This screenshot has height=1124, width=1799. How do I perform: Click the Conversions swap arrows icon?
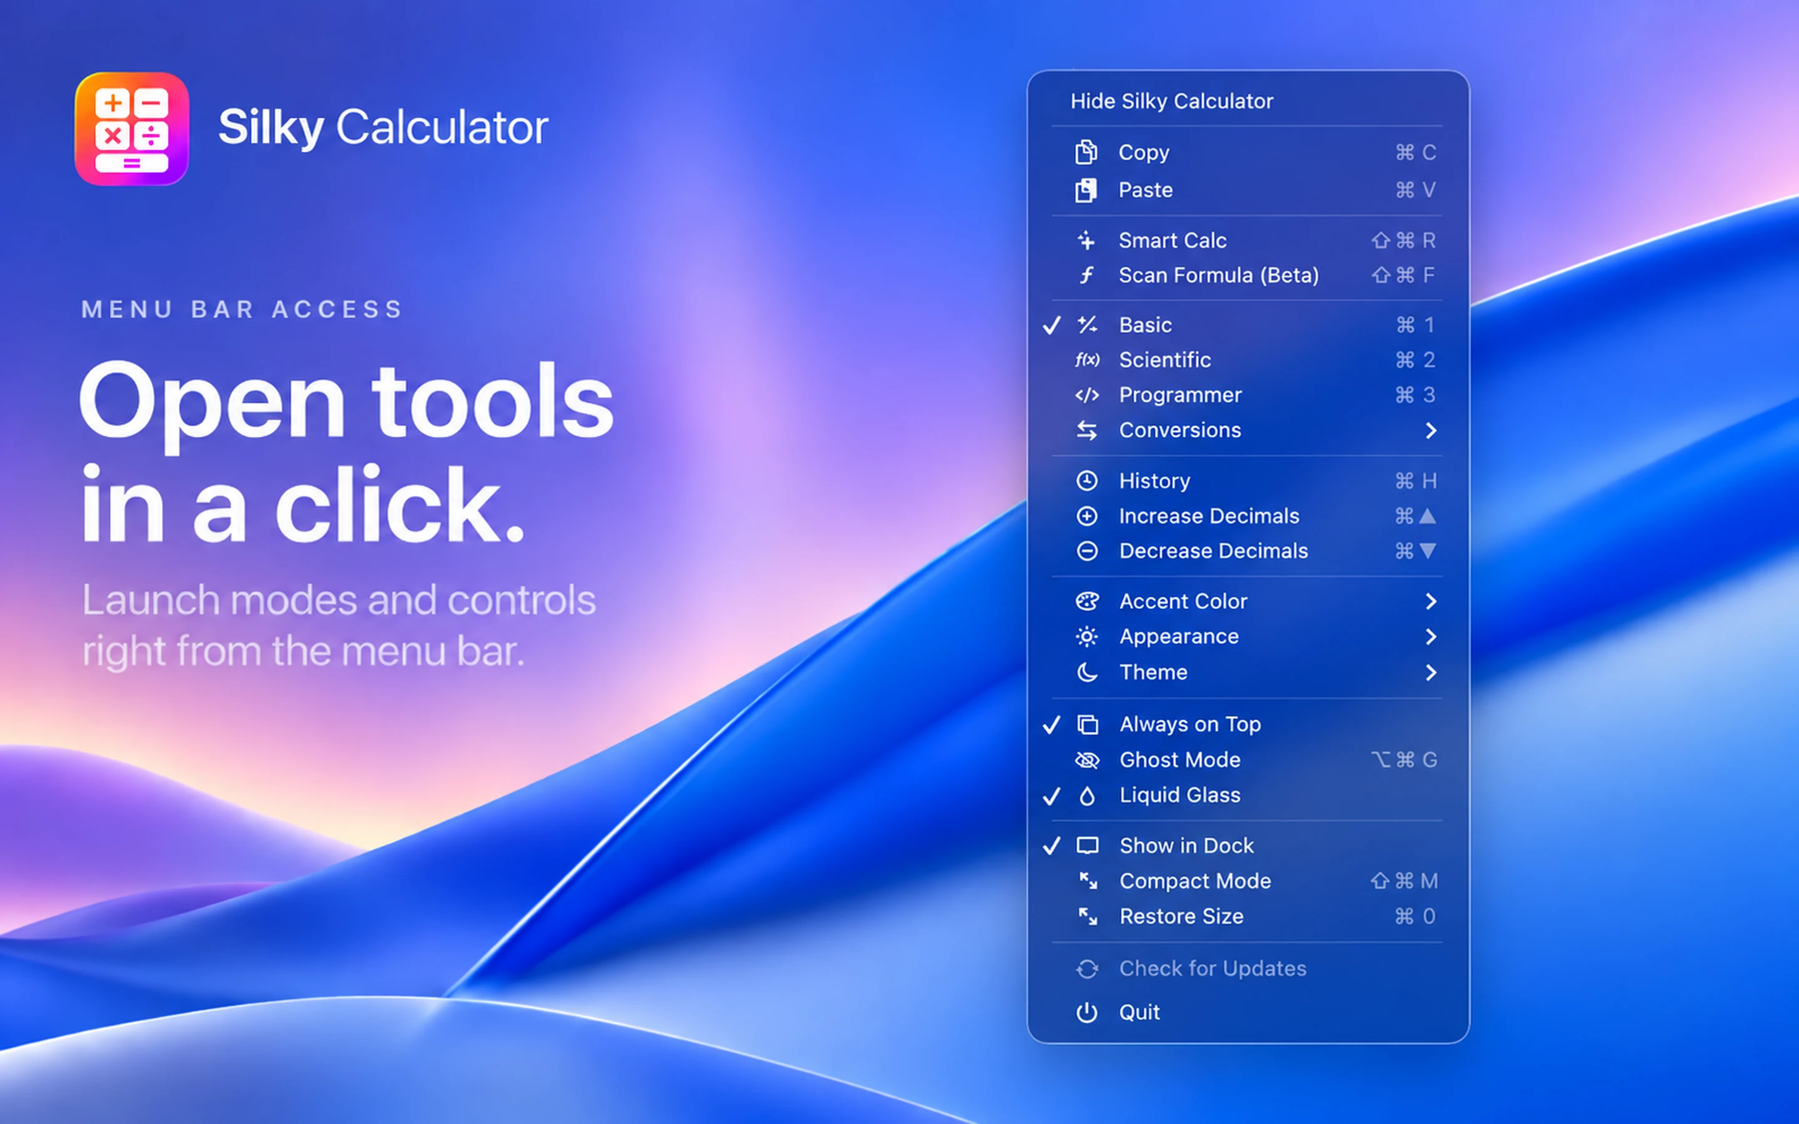tap(1087, 430)
